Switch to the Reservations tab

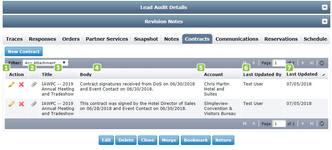coord(281,39)
